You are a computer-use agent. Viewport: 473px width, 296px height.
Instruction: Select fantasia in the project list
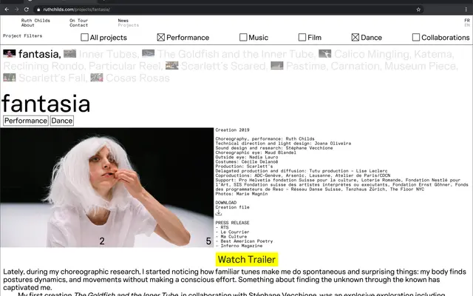39,54
